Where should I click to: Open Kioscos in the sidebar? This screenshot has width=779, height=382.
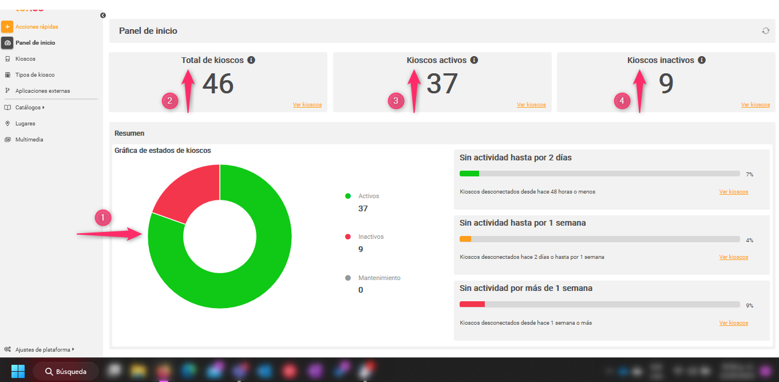tap(25, 59)
